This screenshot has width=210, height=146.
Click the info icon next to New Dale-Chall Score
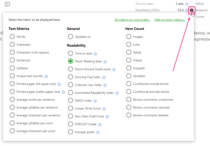click(107, 116)
